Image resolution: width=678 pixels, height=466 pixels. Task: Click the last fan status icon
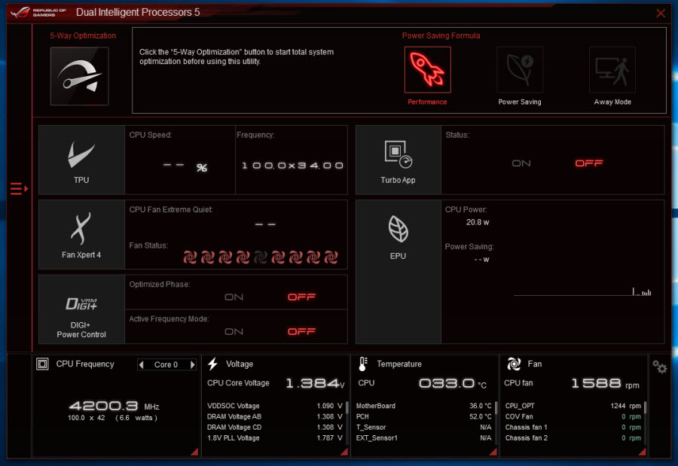331,257
